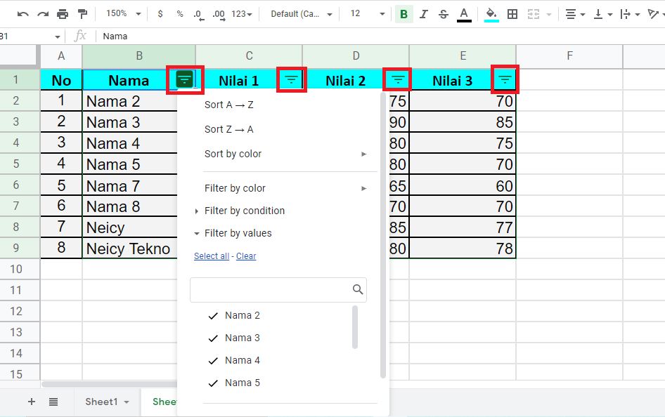
Task: Select the Paint format roller icon
Action: 82,14
